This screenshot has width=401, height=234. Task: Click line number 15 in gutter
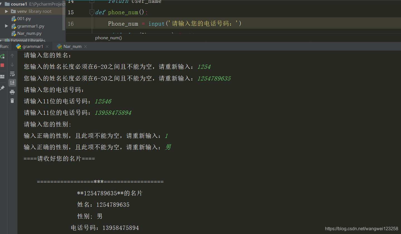(x=71, y=13)
